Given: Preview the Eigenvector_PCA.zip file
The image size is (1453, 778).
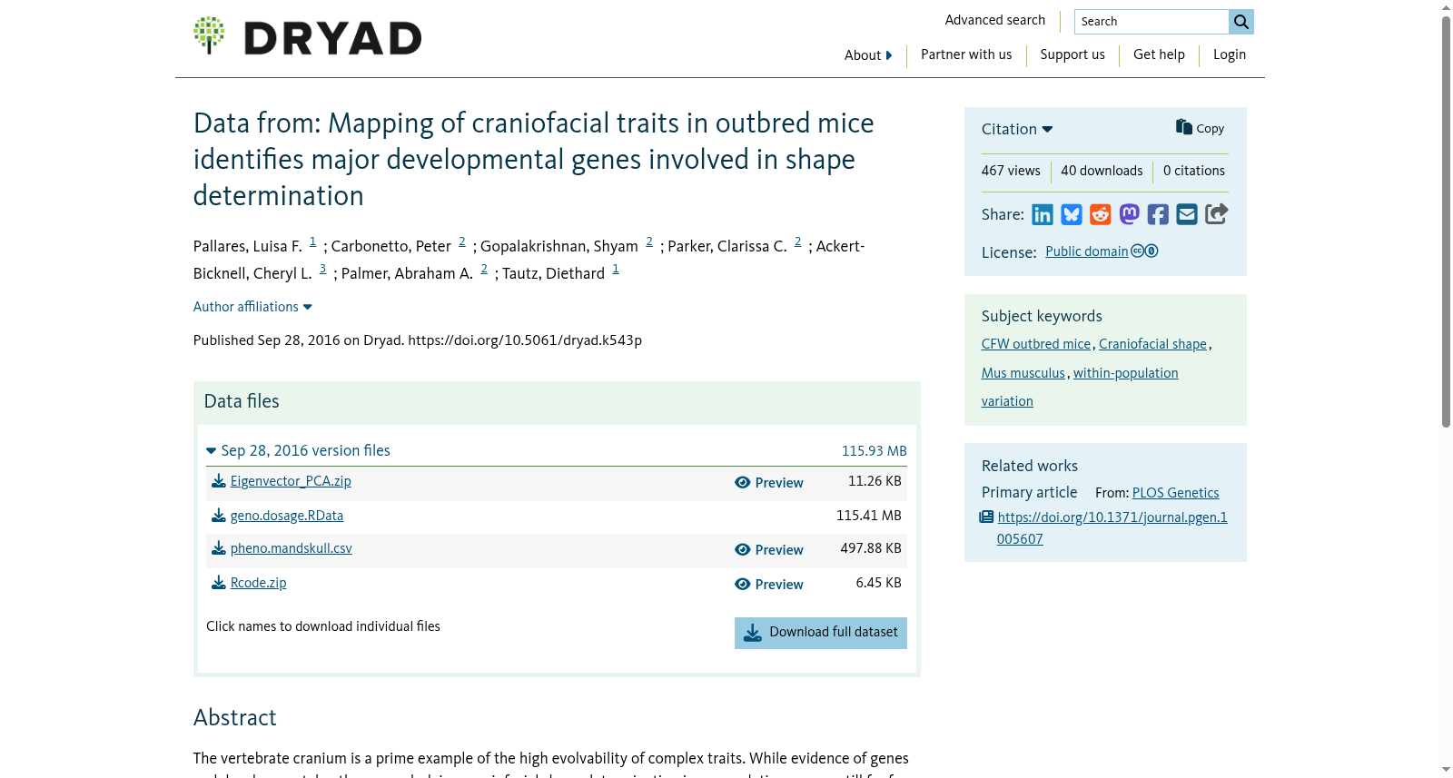Looking at the screenshot, I should click(769, 483).
